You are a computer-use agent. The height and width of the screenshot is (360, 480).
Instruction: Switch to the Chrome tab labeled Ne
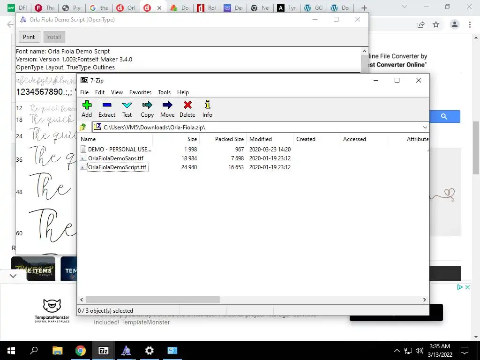260,8
